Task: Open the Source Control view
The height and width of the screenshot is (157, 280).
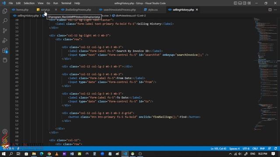Action: click(x=5, y=31)
